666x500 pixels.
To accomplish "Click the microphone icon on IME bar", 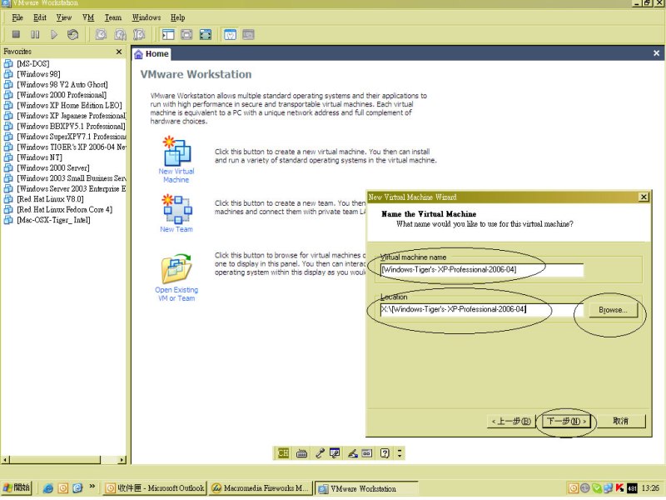I will (320, 453).
